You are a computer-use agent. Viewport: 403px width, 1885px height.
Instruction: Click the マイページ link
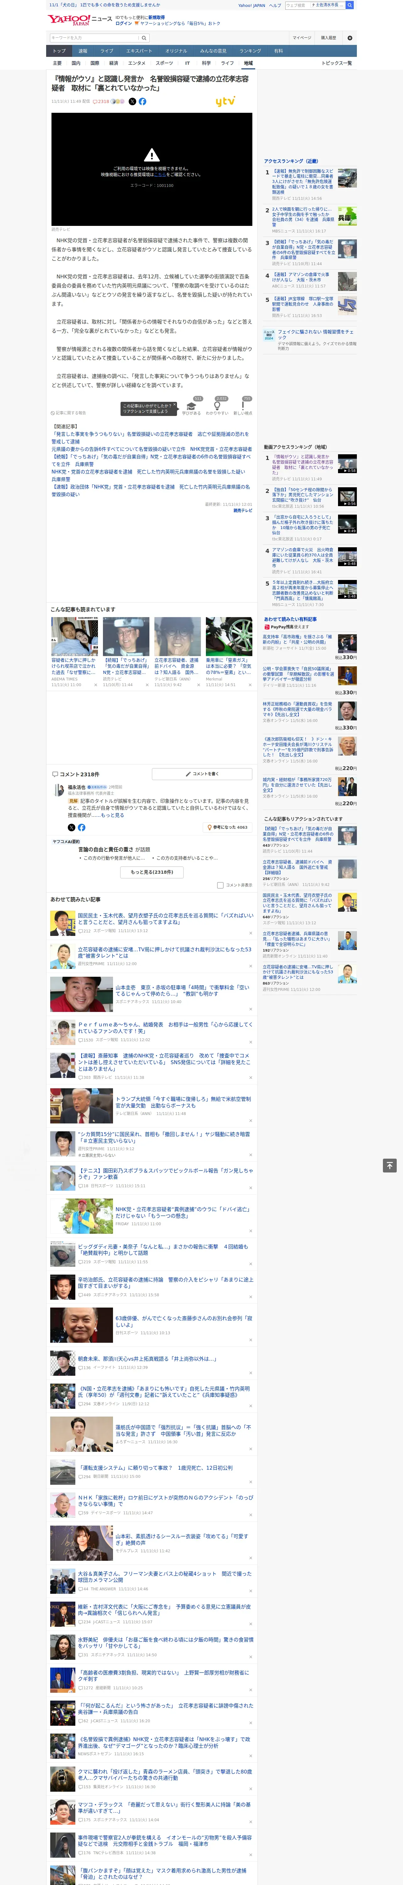pyautogui.click(x=302, y=37)
